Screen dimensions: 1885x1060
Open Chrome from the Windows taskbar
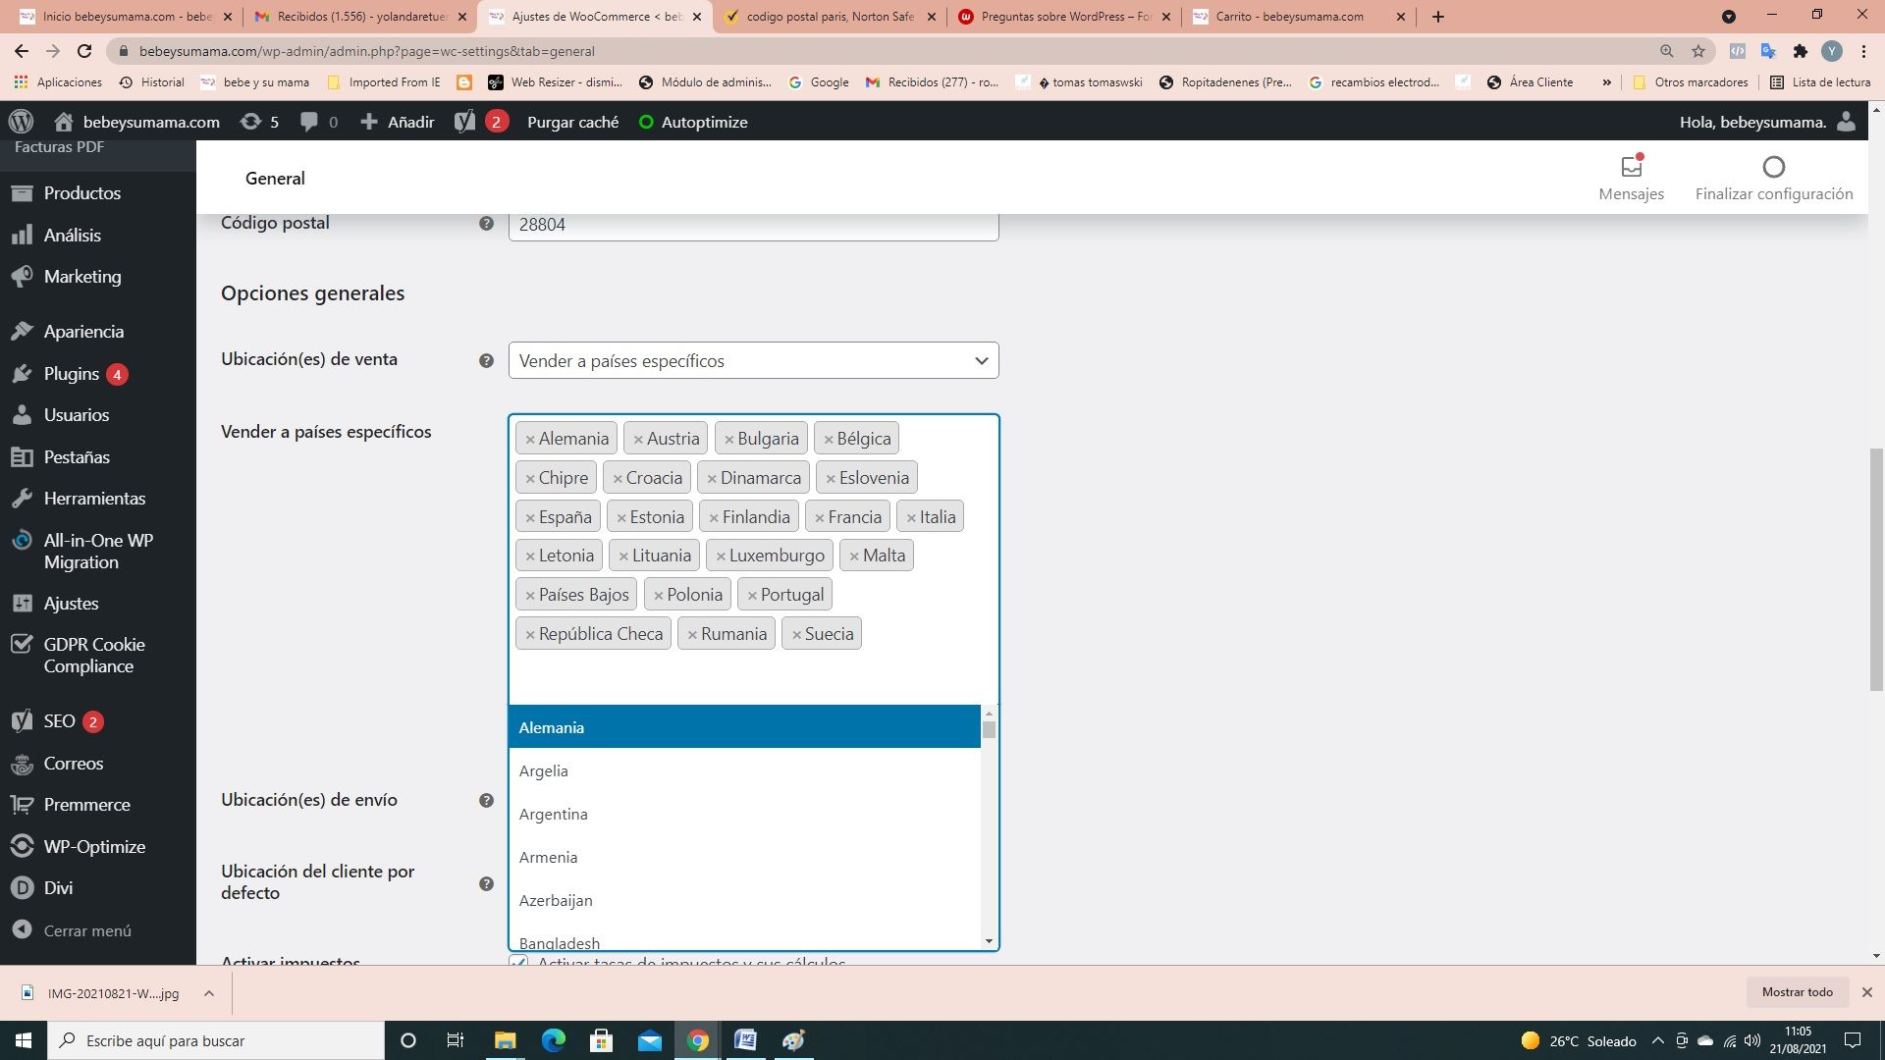pyautogui.click(x=698, y=1040)
